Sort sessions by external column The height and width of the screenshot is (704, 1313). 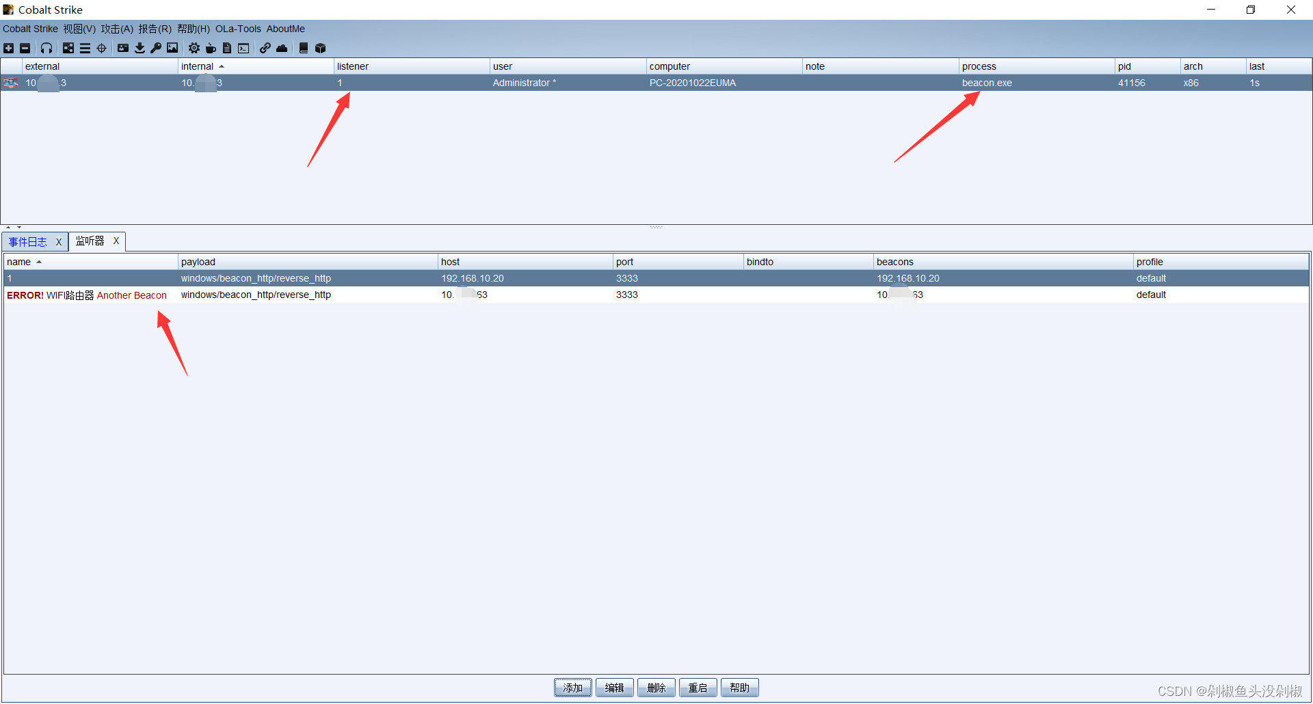click(100, 66)
